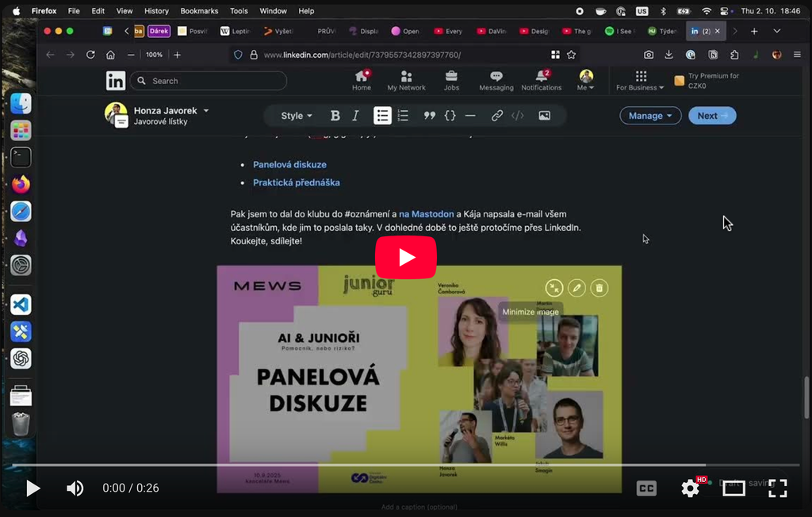Screen dimensions: 812x517
Task: Open the Messaging tab in LinkedIn
Action: coord(496,80)
